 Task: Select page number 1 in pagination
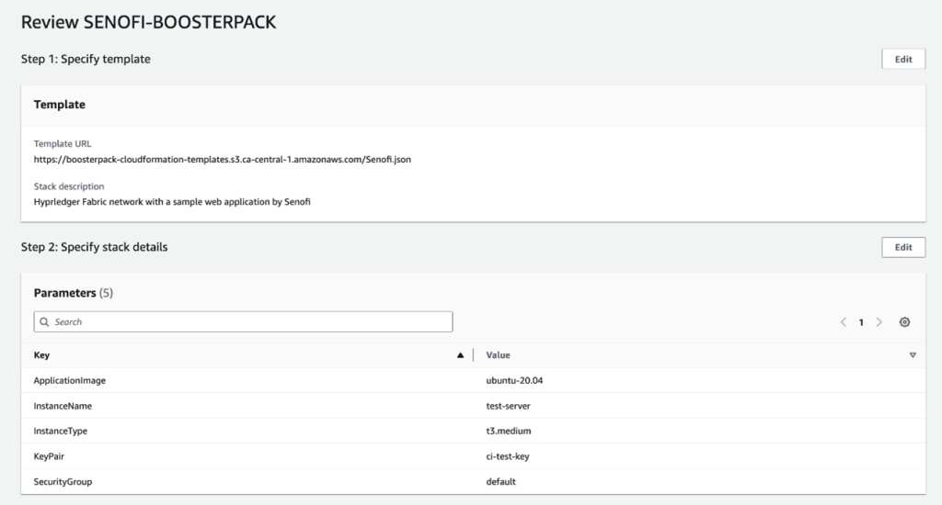(861, 322)
